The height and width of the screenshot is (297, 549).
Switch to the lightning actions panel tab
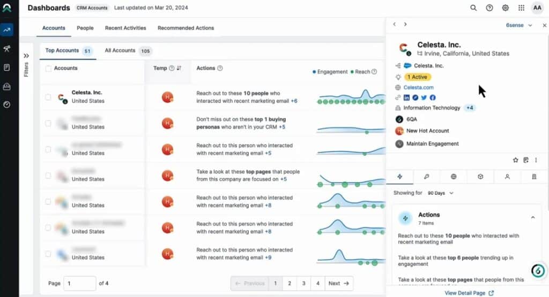coord(400,177)
